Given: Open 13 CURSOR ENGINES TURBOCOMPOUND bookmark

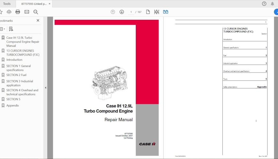Looking at the screenshot, I should pos(23,52).
